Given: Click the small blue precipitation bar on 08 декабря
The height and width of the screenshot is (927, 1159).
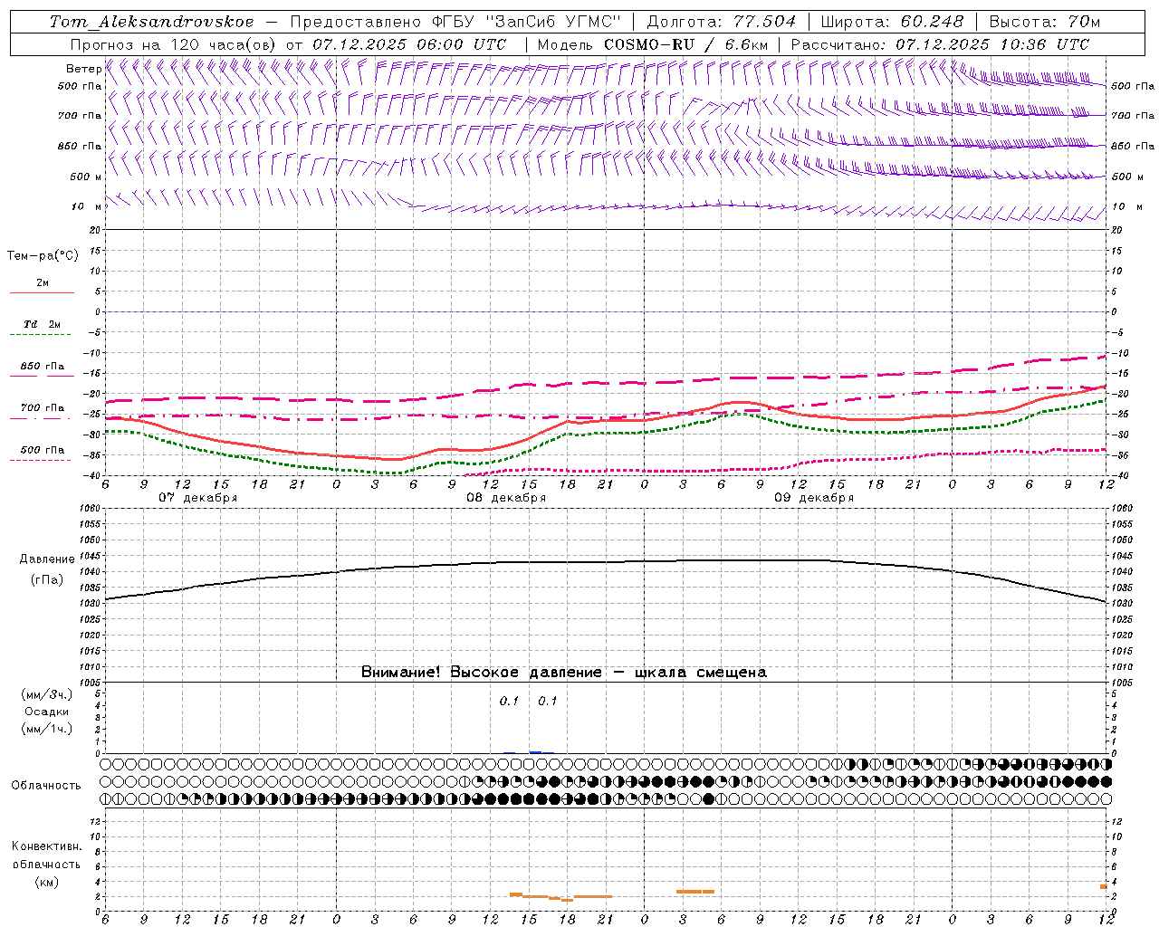Looking at the screenshot, I should coord(535,752).
